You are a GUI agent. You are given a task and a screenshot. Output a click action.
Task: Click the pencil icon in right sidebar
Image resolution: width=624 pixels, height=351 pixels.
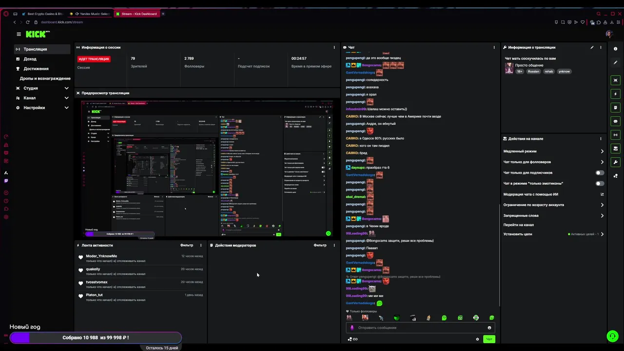click(x=615, y=62)
